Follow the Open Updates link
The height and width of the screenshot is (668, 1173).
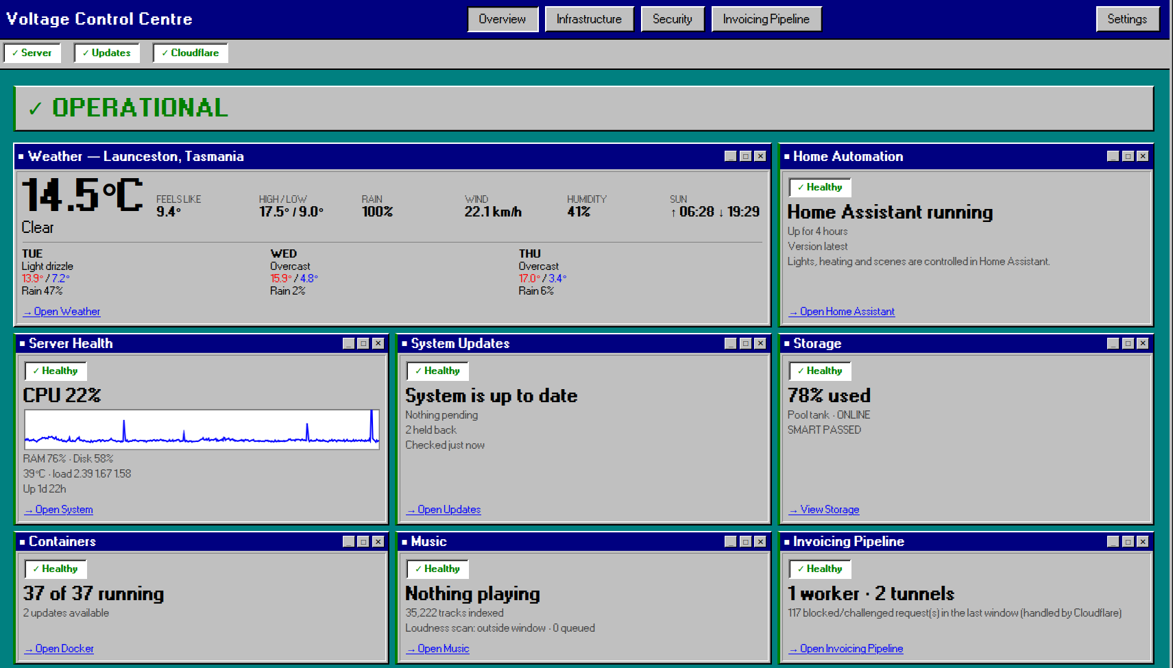444,510
